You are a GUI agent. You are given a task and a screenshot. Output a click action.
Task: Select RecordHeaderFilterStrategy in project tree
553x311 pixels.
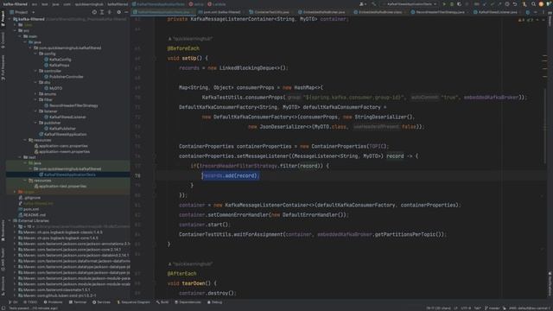tap(73, 105)
